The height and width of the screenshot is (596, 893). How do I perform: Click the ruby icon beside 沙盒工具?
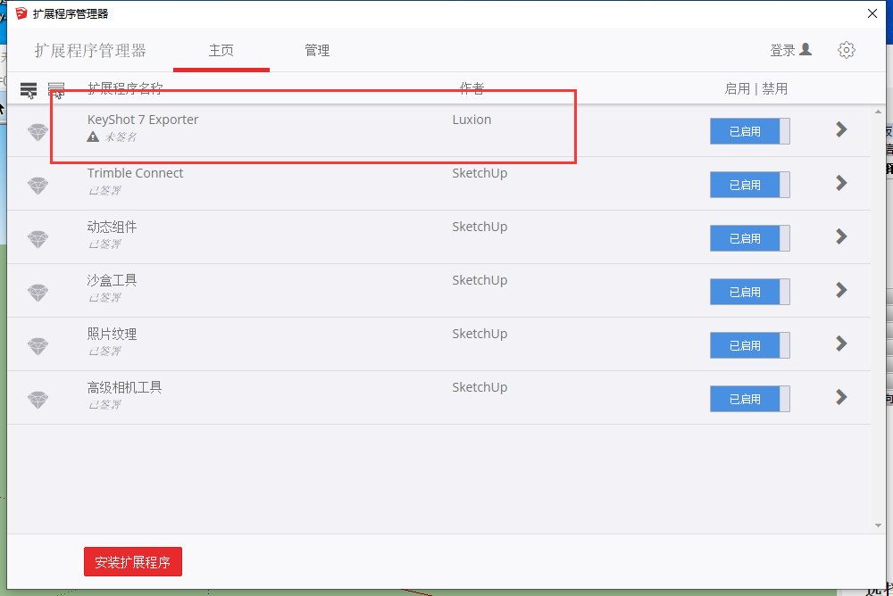[38, 293]
